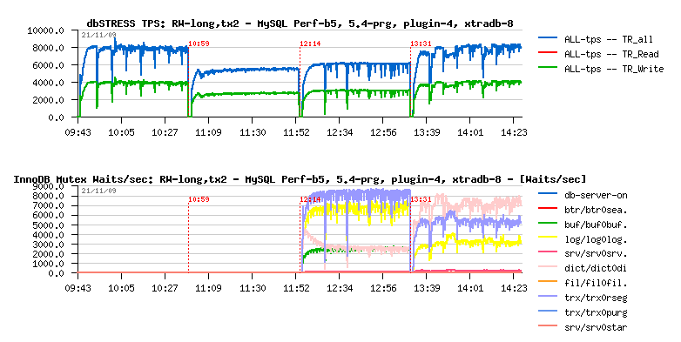Click the 12:56 x-axis label in Mutex Waits chart
The image size is (681, 342).
tap(383, 288)
